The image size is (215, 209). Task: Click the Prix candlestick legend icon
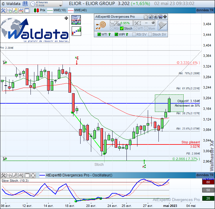pos(36,10)
